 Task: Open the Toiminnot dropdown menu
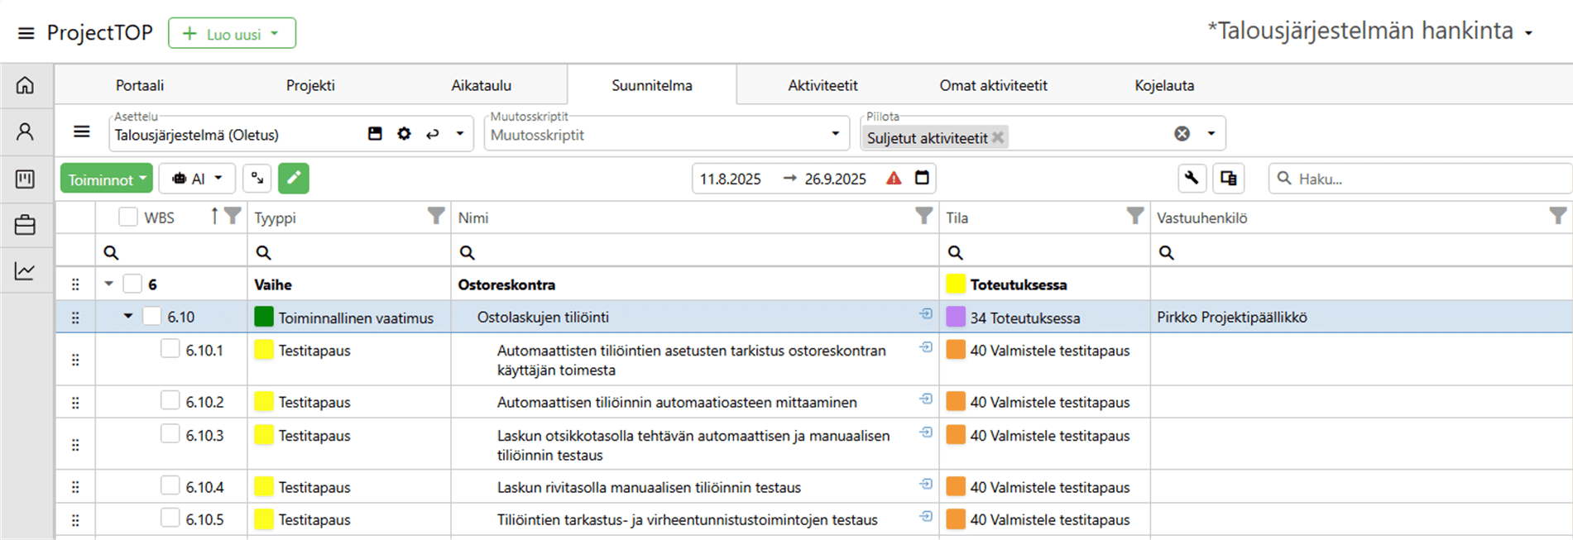pos(106,179)
